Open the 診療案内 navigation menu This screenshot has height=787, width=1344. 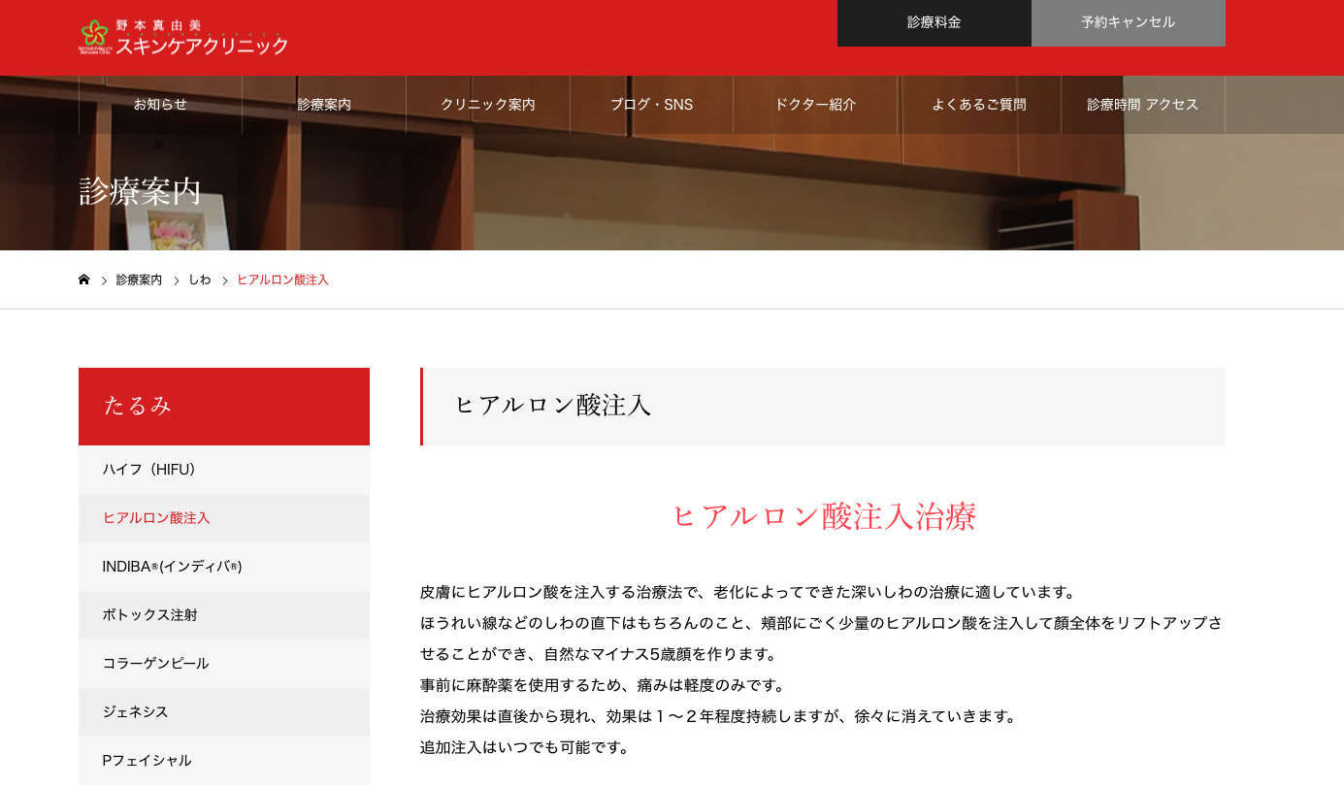(x=324, y=104)
